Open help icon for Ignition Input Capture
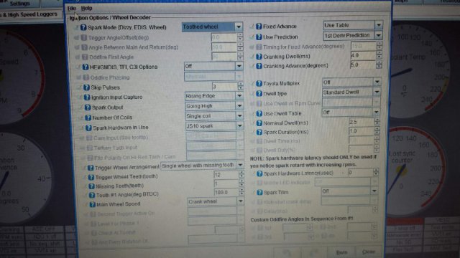Viewport: 460px width, 258px height. click(x=87, y=97)
